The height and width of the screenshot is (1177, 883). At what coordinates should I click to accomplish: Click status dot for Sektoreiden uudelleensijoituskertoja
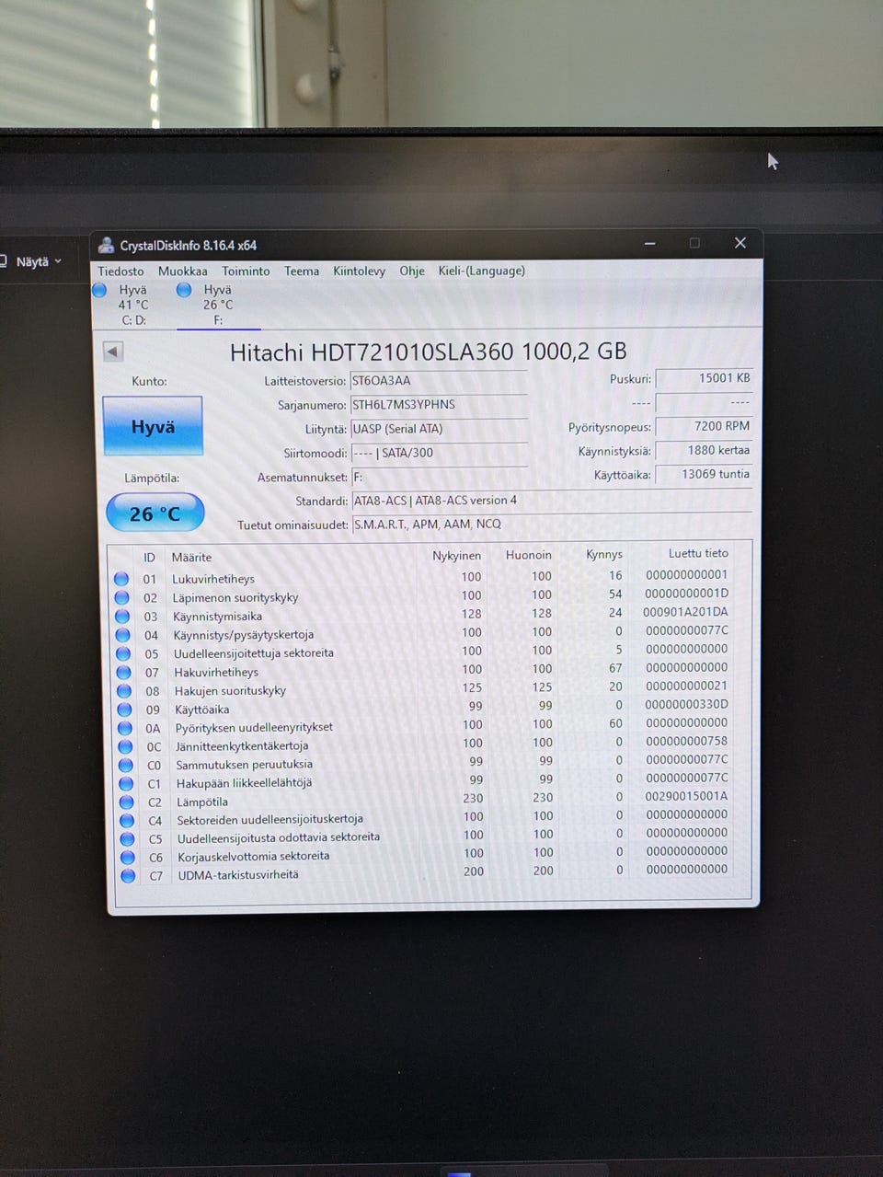pos(127,821)
